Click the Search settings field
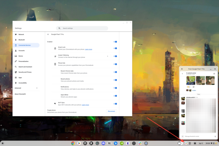Viewport: 219px width, 146px height. click(82, 28)
